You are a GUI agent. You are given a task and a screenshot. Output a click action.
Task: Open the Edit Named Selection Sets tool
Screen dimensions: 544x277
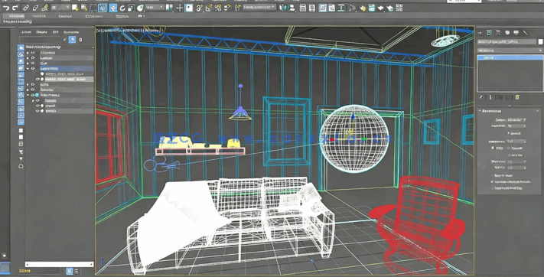point(238,8)
